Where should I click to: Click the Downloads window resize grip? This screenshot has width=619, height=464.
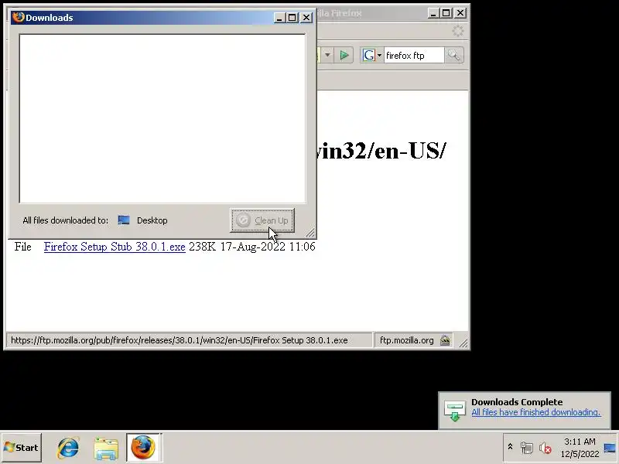pos(310,233)
